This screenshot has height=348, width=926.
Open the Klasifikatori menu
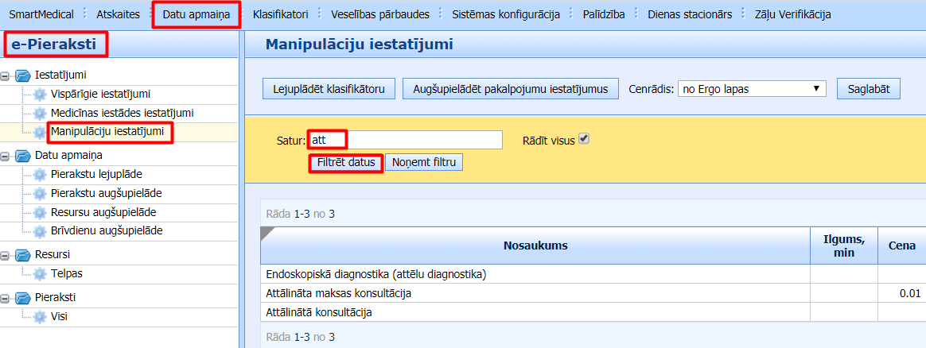[280, 14]
